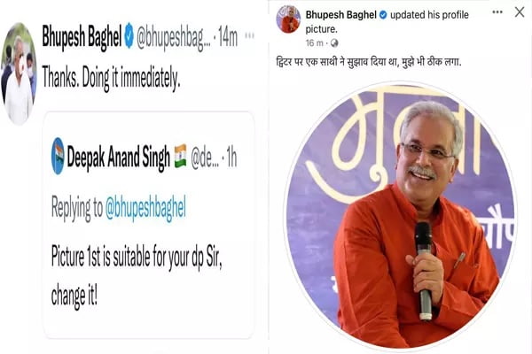Click the Indian flag emoji beside Singh
This screenshot has width=532, height=354.
point(181,156)
